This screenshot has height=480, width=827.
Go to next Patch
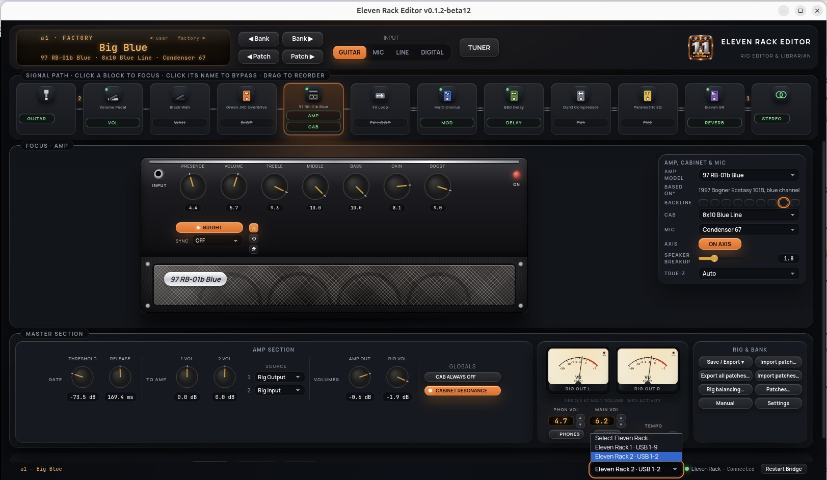coord(303,57)
